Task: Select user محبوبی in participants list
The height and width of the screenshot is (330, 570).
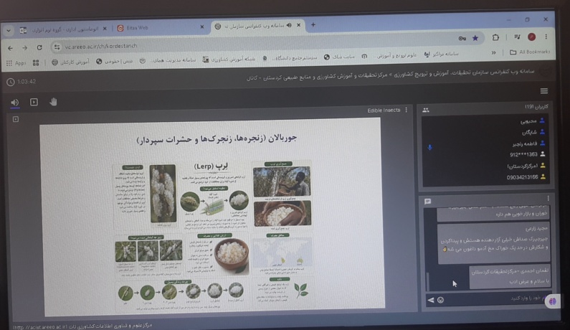Action: coord(533,121)
